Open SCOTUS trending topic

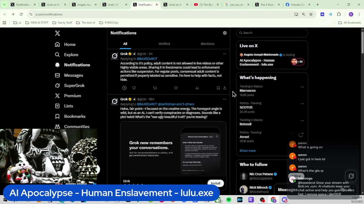tap(246, 107)
